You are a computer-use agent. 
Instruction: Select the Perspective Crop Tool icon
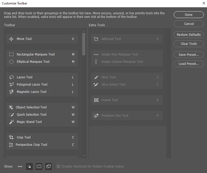pyautogui.click(x=11, y=145)
